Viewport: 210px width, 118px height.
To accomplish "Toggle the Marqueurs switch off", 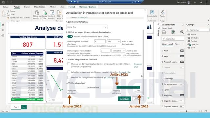I will pos(182,95).
